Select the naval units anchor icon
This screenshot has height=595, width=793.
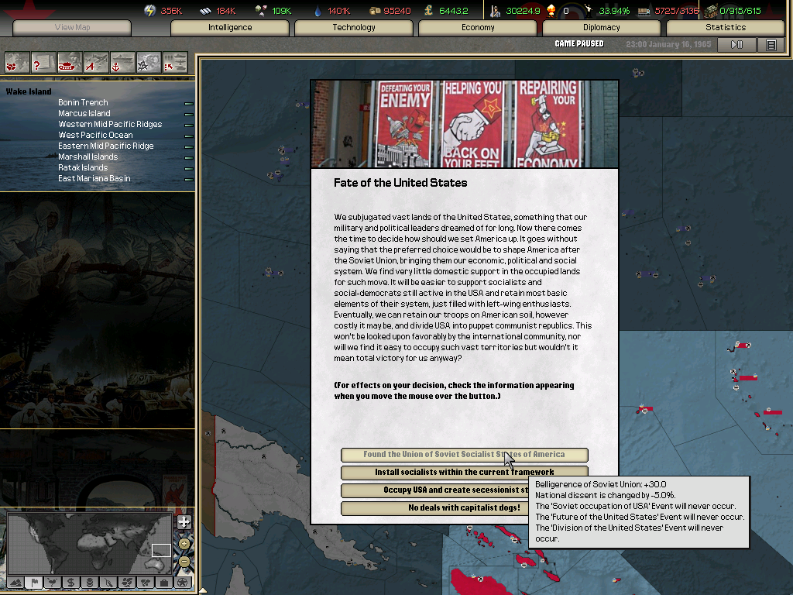pyautogui.click(x=122, y=62)
